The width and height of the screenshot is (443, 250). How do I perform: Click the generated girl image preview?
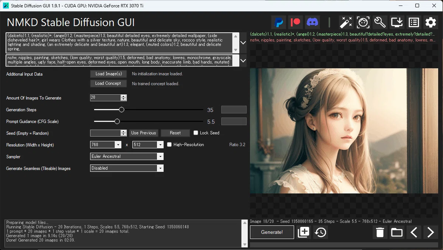pos(344,131)
